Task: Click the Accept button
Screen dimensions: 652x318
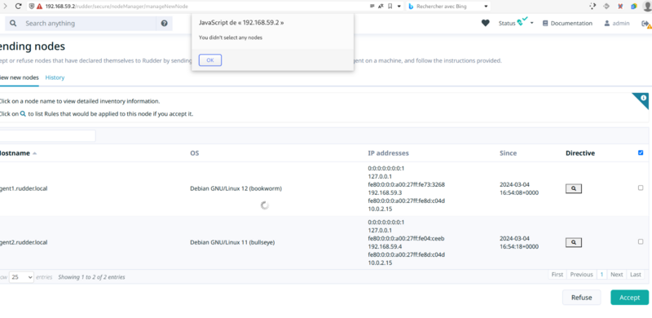Action: click(629, 297)
